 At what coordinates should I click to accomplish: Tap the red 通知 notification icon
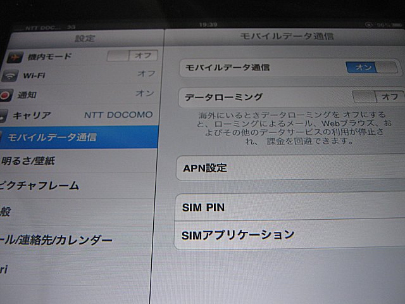(6, 95)
